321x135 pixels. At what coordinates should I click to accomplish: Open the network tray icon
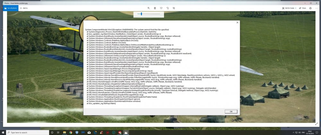click(x=296, y=132)
